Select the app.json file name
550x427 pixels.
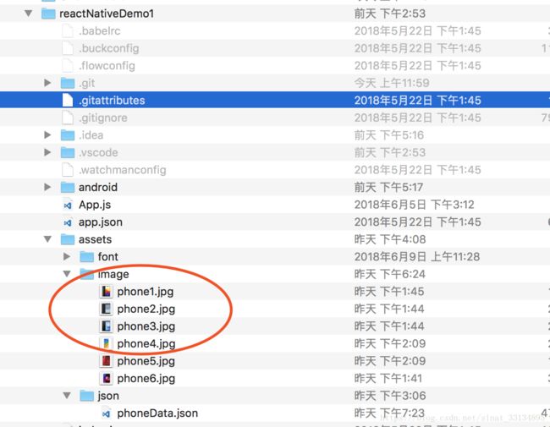pyautogui.click(x=101, y=222)
